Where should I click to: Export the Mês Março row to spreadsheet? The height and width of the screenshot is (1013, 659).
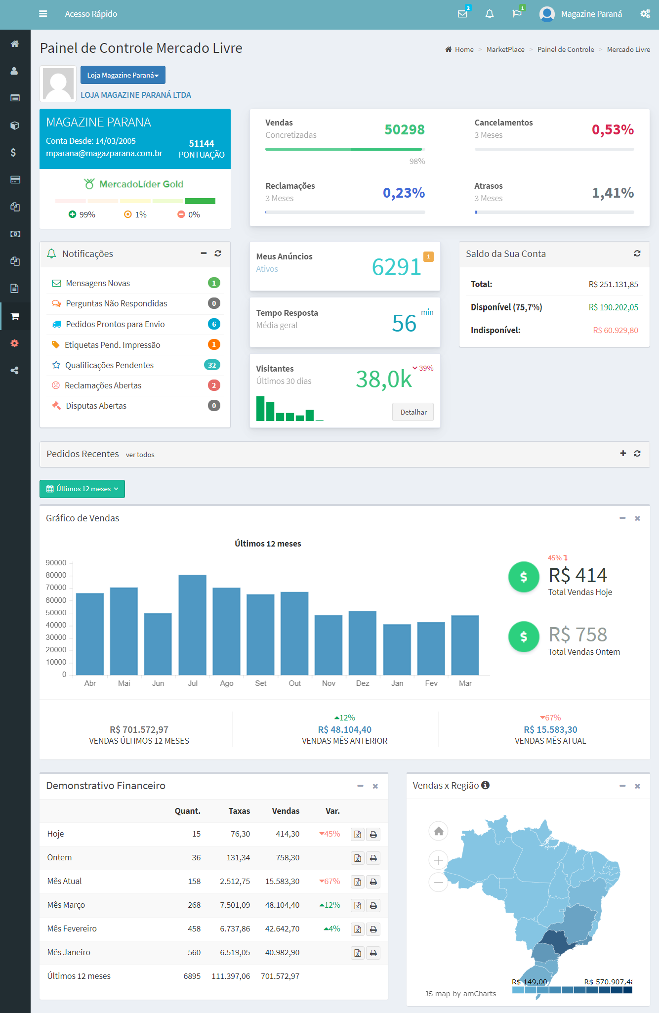tap(358, 906)
